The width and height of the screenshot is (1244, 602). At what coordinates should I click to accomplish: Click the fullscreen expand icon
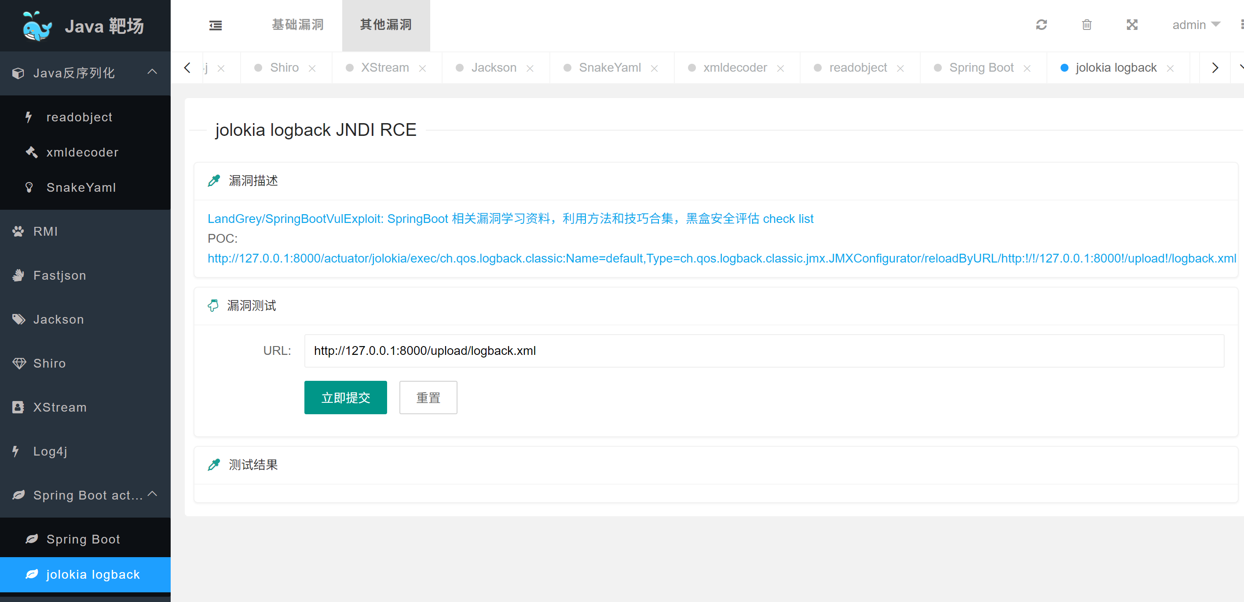point(1132,25)
